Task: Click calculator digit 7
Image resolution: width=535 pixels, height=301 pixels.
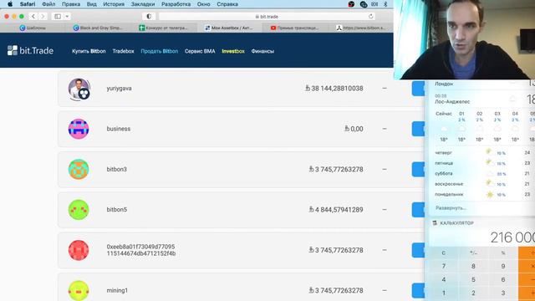Action: (x=444, y=266)
